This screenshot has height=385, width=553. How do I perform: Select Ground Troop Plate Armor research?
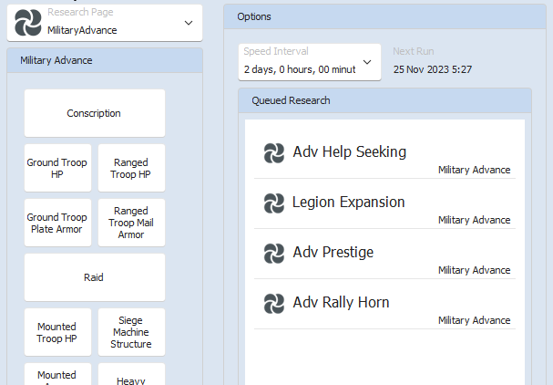[56, 223]
